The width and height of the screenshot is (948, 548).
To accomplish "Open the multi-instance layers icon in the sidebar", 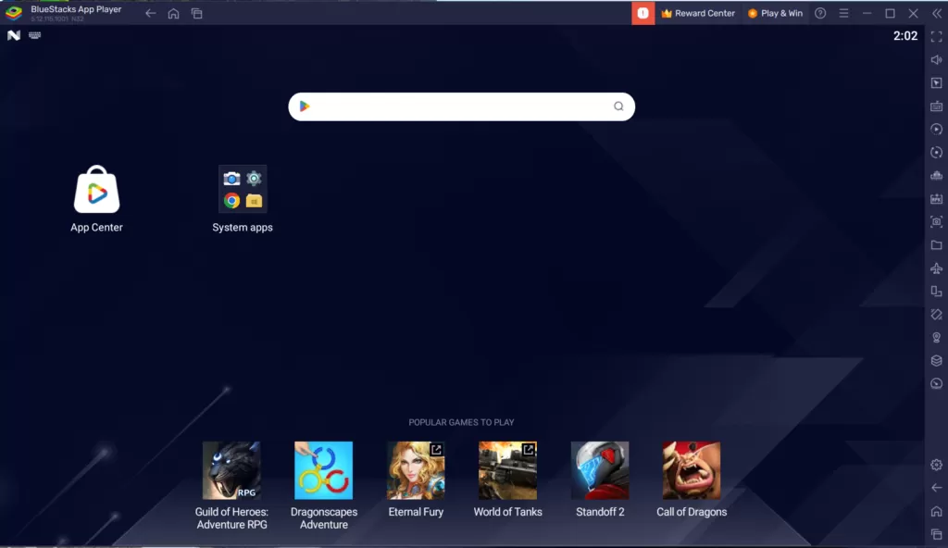I will (x=936, y=361).
